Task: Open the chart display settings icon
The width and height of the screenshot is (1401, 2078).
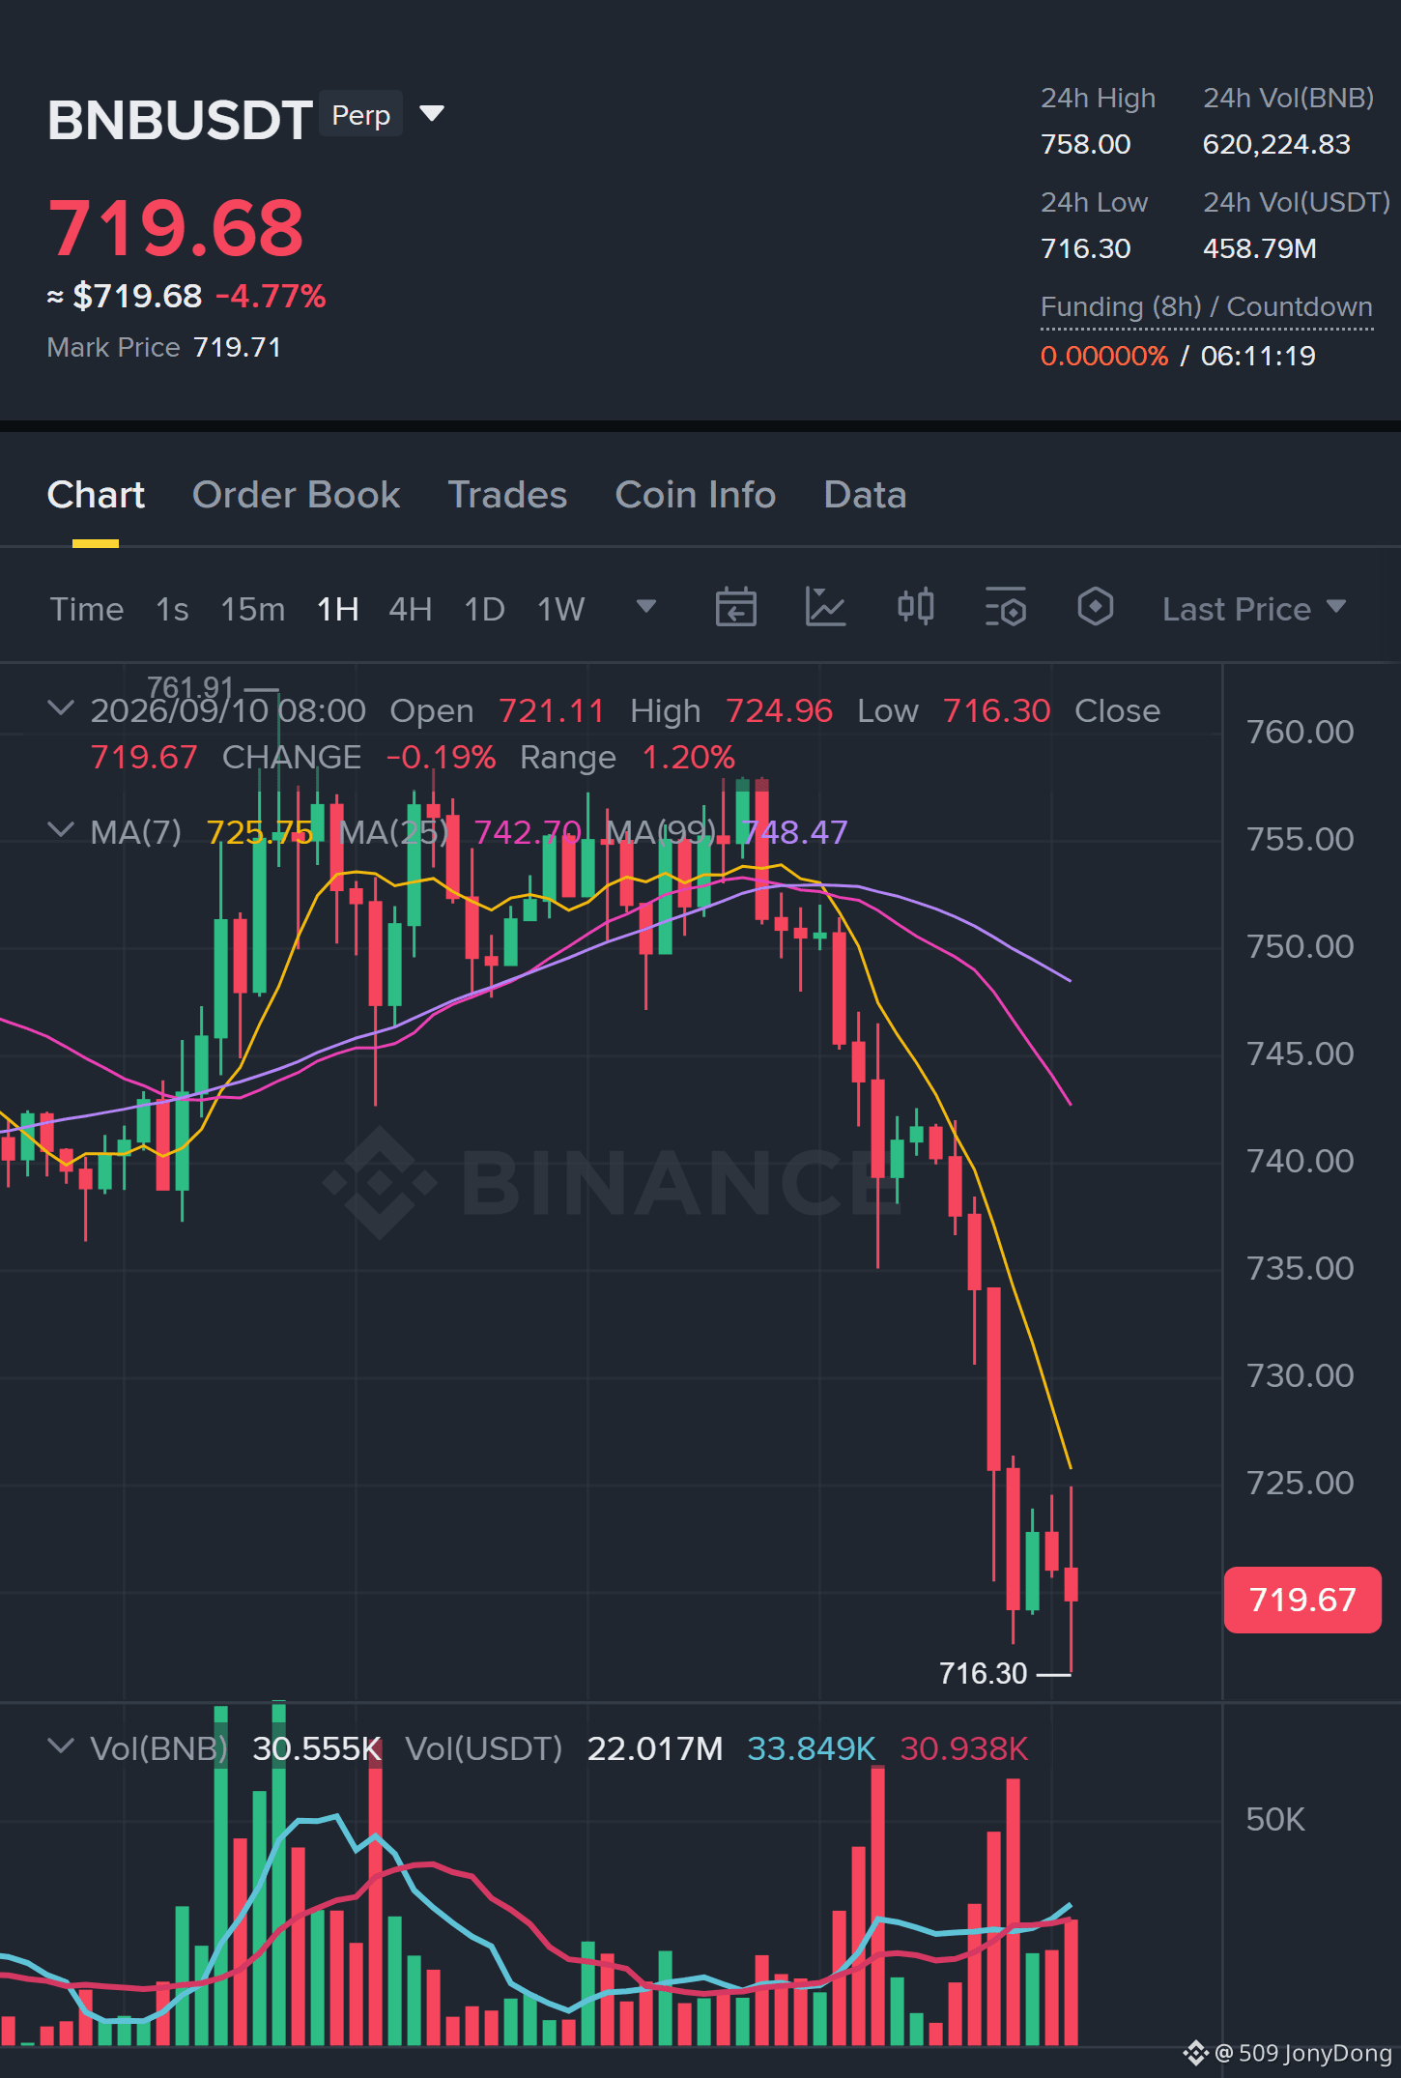Action: pyautogui.click(x=1005, y=608)
